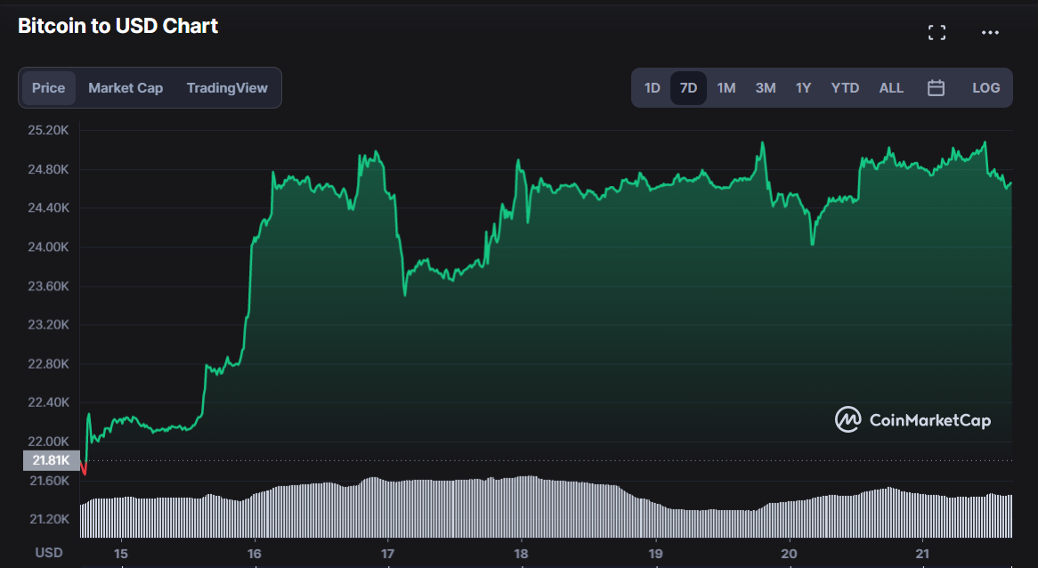Open fullscreen chart view icon
1038x568 pixels.
coord(937,32)
